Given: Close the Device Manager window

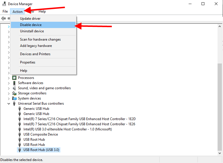Looking at the screenshot, I should pos(216,4).
